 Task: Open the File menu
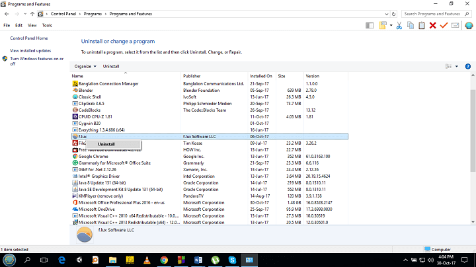(x=7, y=26)
